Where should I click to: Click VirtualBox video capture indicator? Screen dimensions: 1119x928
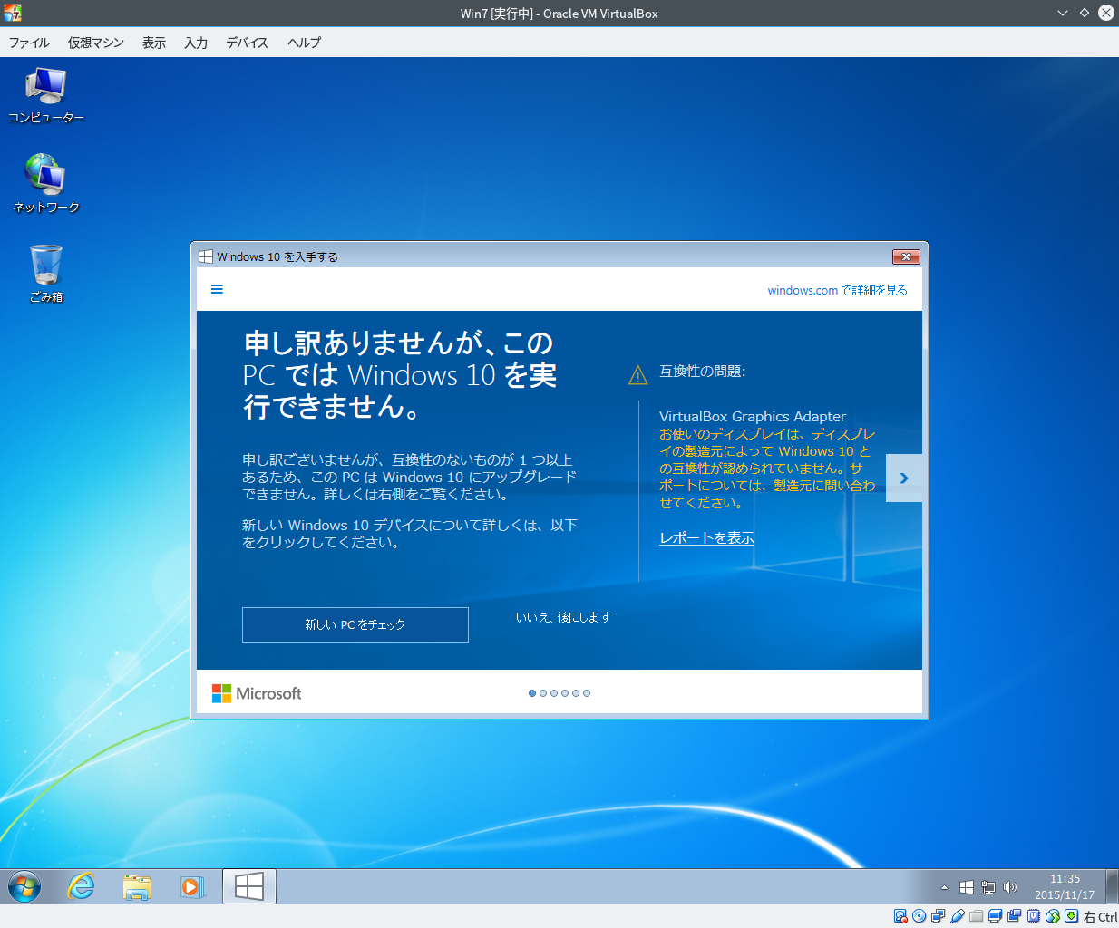[x=1014, y=916]
